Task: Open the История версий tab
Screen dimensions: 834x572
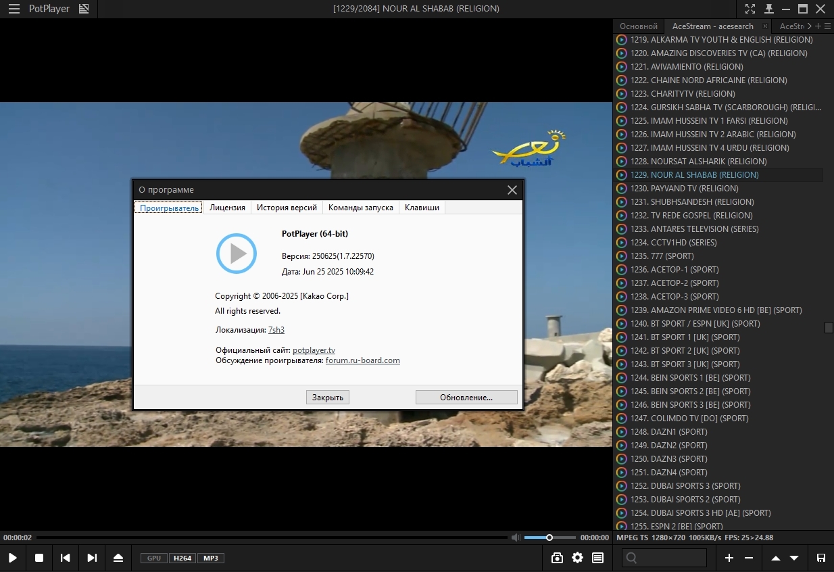Action: pyautogui.click(x=287, y=208)
